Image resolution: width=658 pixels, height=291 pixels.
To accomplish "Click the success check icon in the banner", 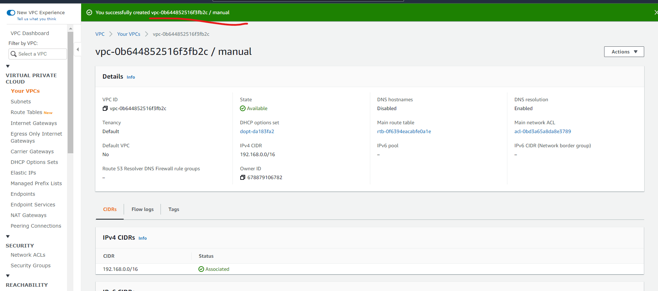I will [x=89, y=12].
